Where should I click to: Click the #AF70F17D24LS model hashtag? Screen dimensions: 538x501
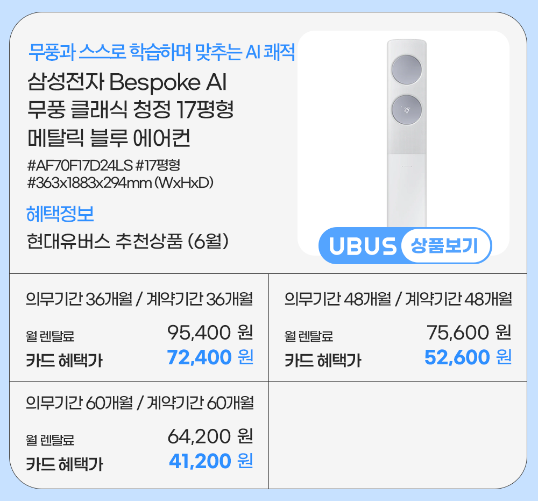point(76,165)
